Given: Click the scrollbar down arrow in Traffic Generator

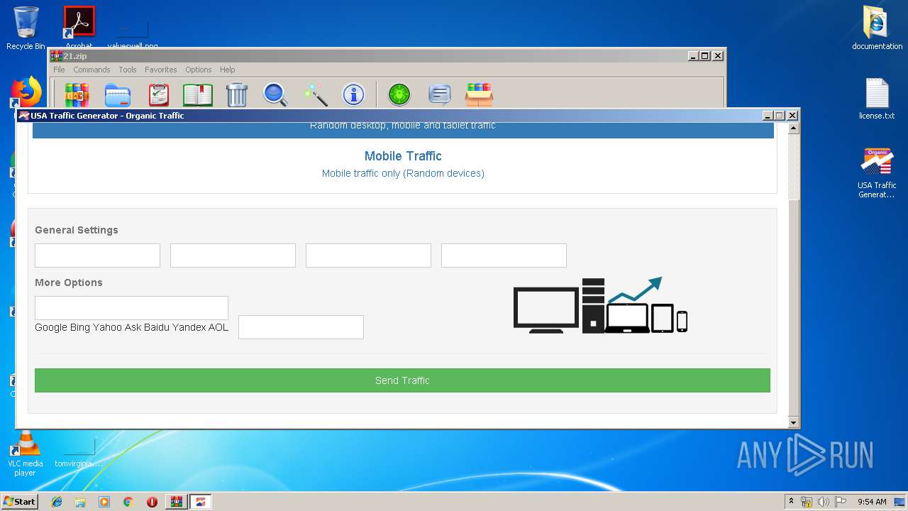Looking at the screenshot, I should tap(793, 422).
